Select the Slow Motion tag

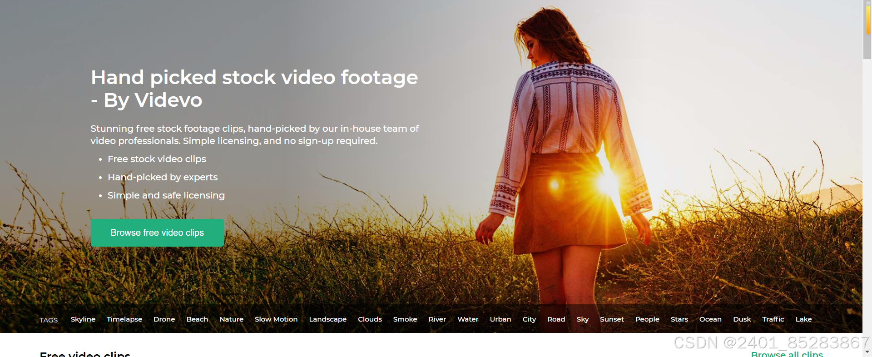tap(276, 319)
